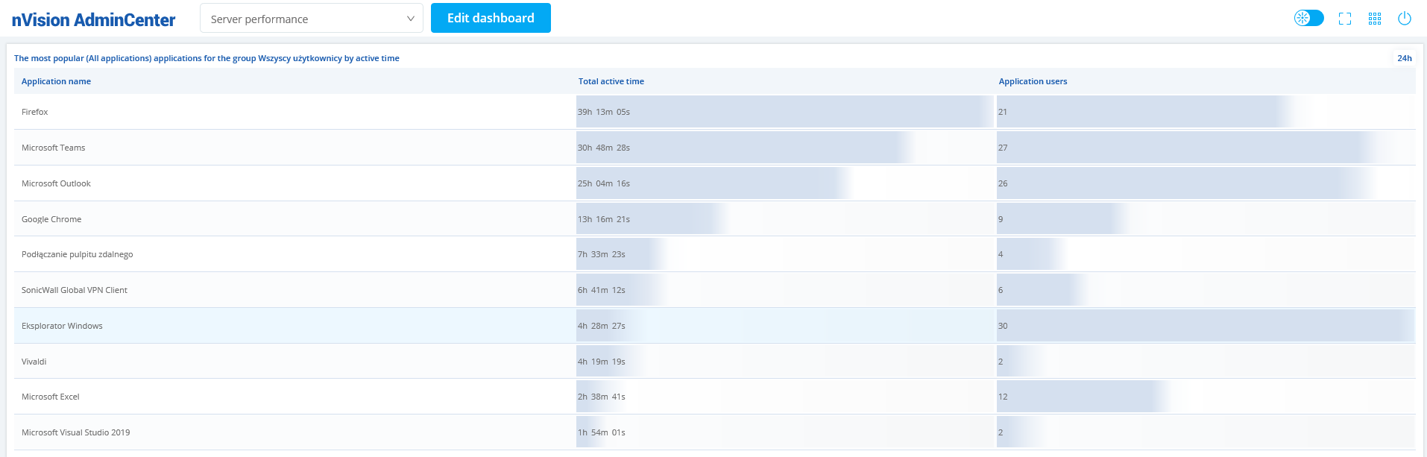Click Eksplorator Windows users bar showing 30
The height and width of the screenshot is (457, 1427).
coord(1204,326)
